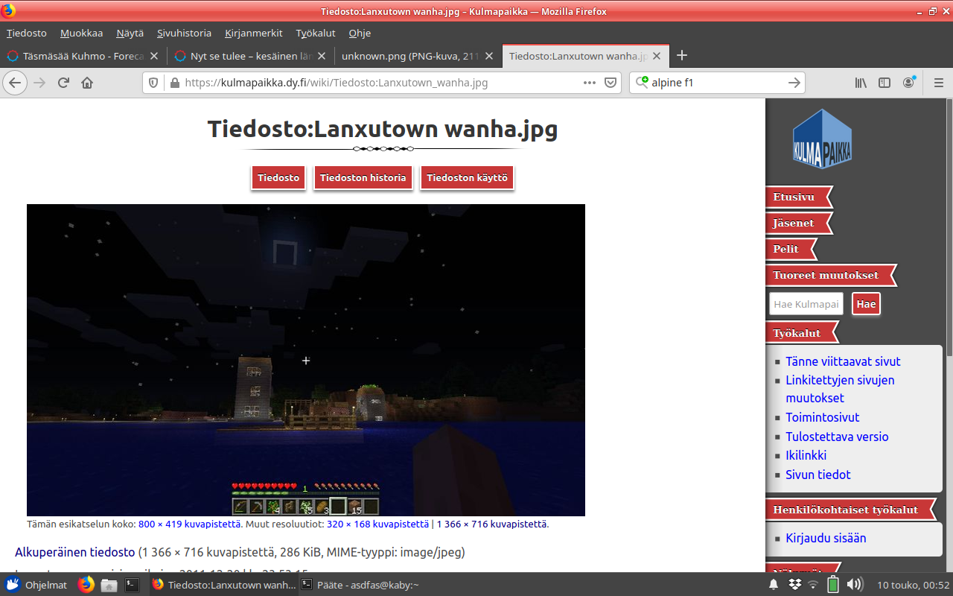Open the Sivun tiedot link

[x=817, y=475]
